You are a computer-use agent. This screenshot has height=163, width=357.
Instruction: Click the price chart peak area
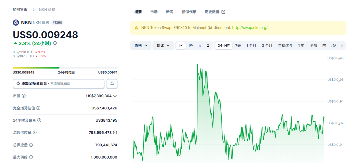[197, 65]
